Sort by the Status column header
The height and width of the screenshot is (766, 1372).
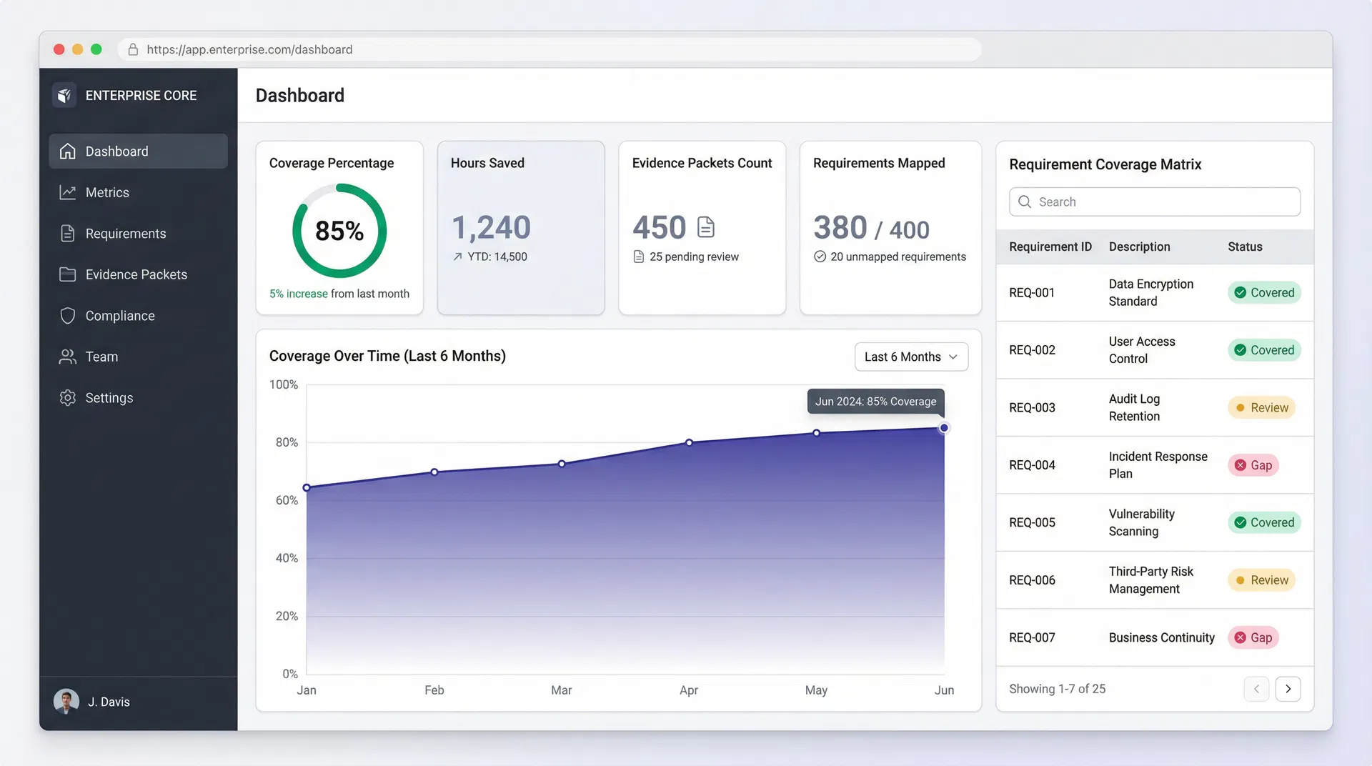[1245, 247]
